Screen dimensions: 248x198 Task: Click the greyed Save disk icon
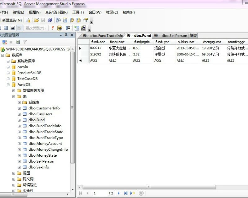click(x=43, y=20)
